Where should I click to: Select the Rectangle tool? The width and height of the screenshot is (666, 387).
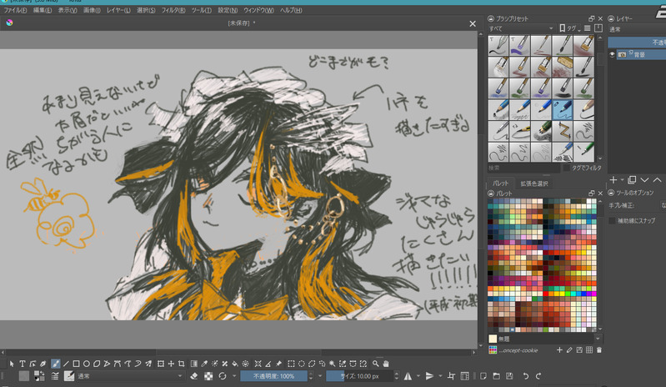pyautogui.click(x=76, y=364)
